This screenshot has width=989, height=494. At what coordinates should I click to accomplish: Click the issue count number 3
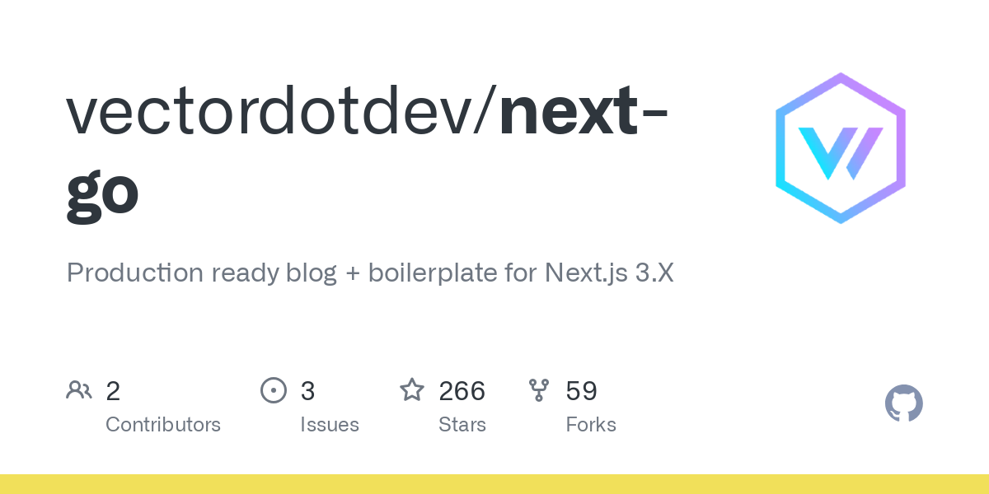[x=307, y=391]
